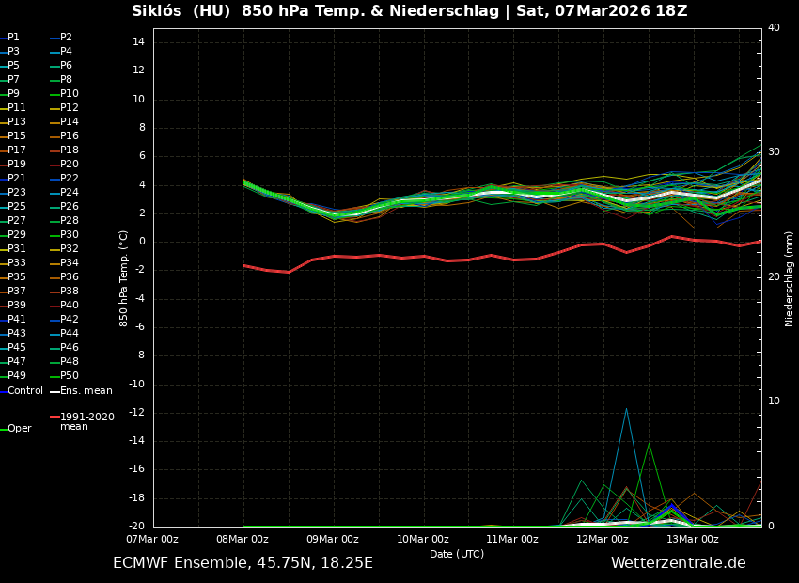This screenshot has width=799, height=583.
Task: Click the P1 legend entry
Action: [13, 38]
